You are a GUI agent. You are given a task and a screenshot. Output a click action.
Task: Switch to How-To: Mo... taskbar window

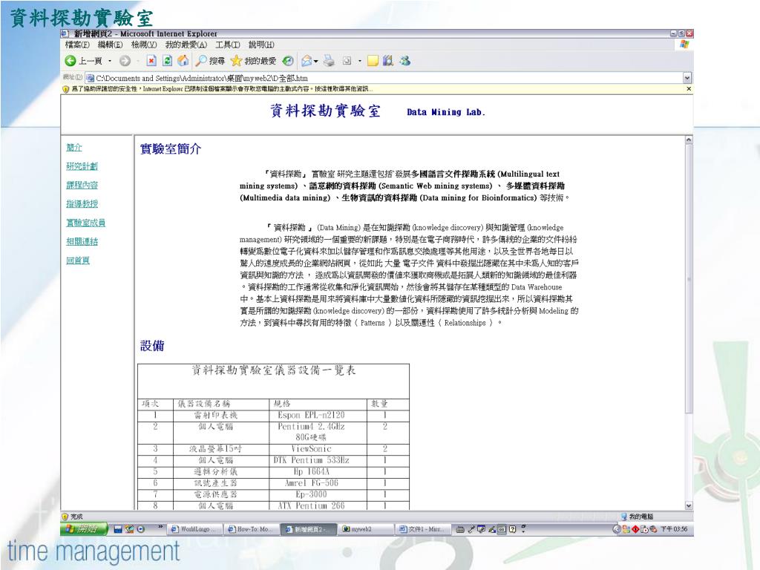pos(252,529)
